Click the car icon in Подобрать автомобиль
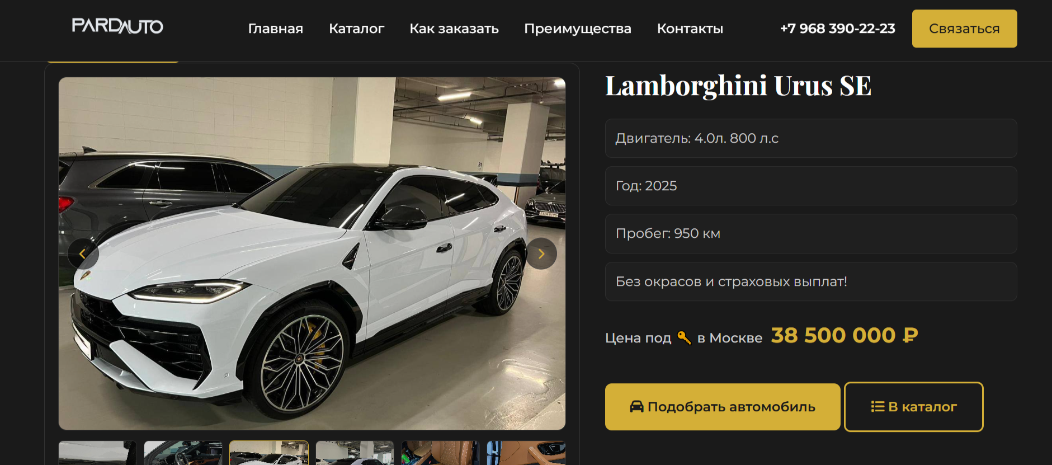This screenshot has width=1052, height=465. pos(636,407)
